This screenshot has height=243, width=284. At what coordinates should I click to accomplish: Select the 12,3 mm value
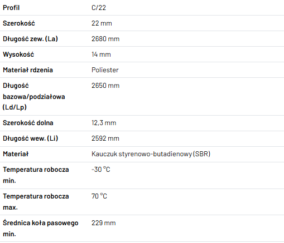[x=104, y=123]
